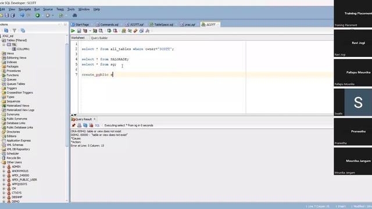Pin the Query Result tab
372x209 pixels.
tap(74, 125)
